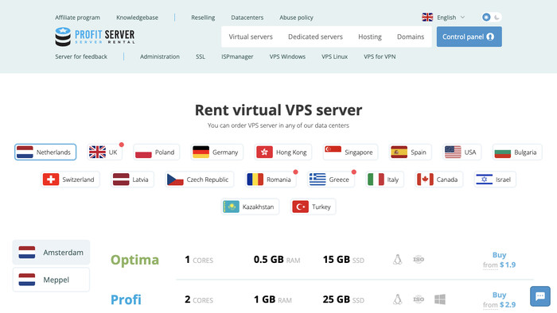Choose the Switzerland flag button
557x313 pixels.
coord(70,180)
